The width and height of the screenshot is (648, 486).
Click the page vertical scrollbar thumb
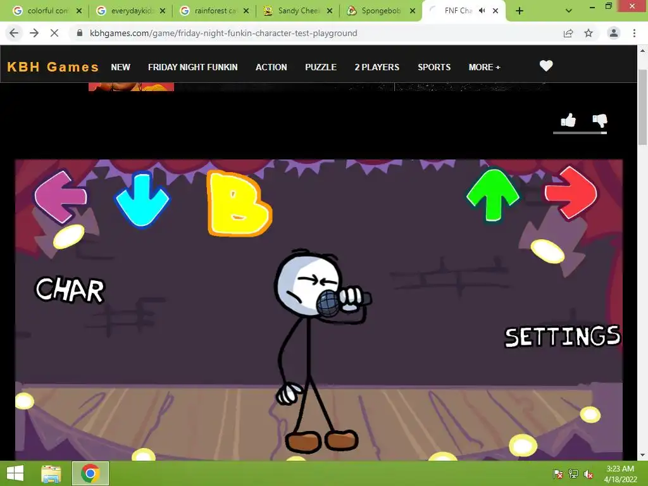tap(642, 108)
